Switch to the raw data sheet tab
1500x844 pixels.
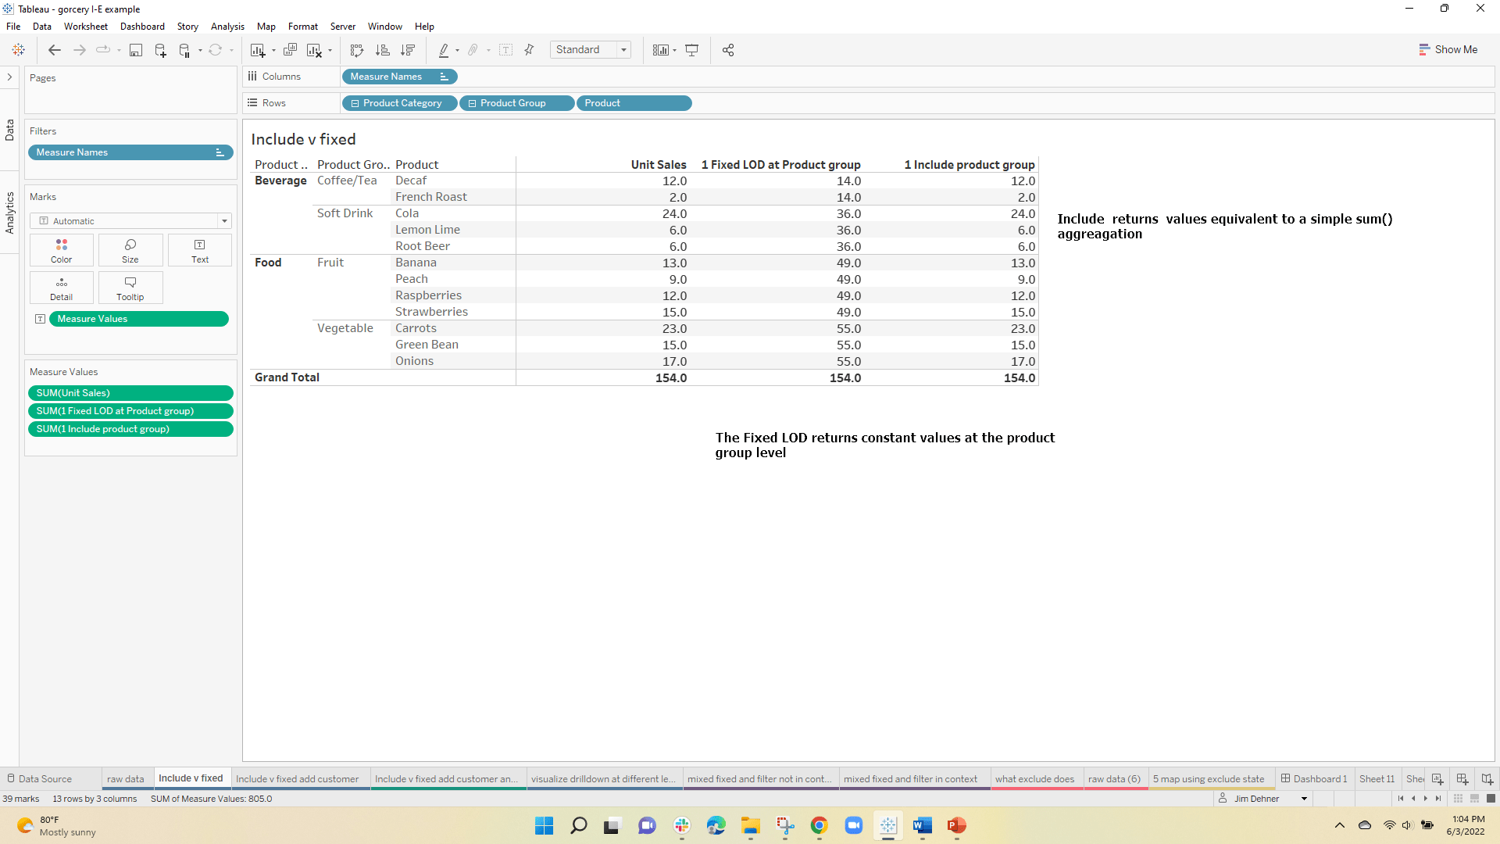coord(125,779)
